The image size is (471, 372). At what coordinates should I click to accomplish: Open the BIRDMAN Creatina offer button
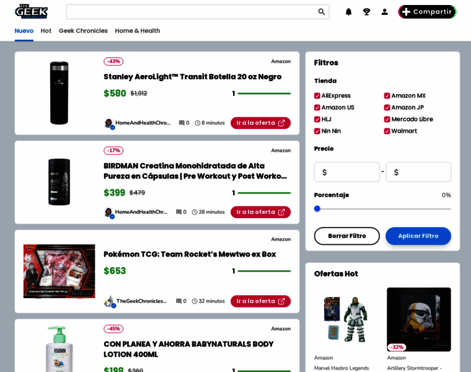260,212
